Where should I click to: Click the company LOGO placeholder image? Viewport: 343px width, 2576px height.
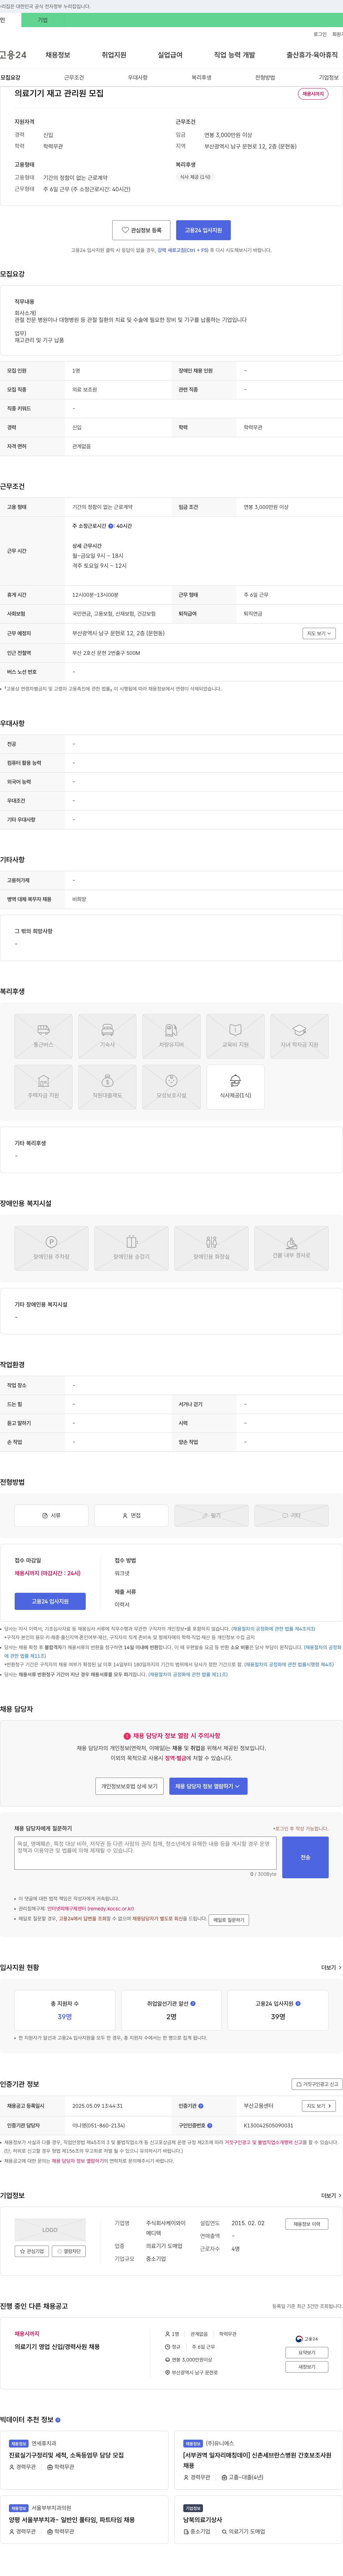coord(50,2230)
